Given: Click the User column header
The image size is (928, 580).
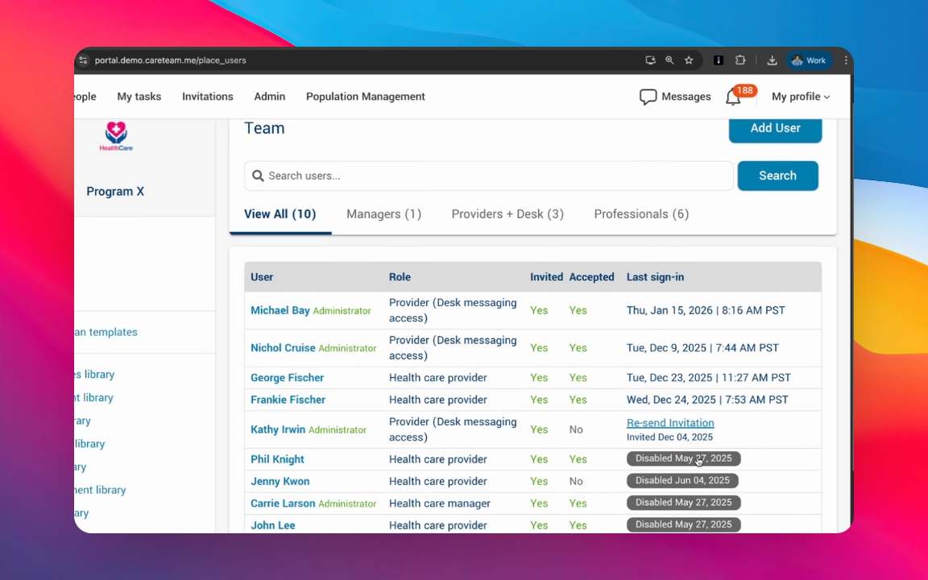Looking at the screenshot, I should pyautogui.click(x=262, y=277).
